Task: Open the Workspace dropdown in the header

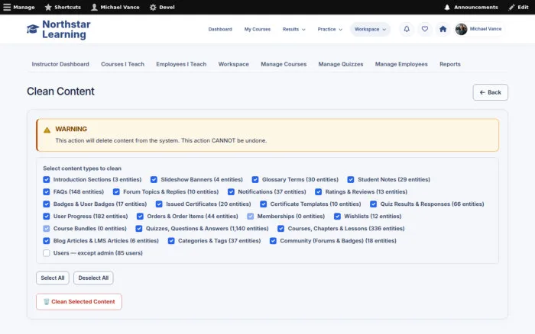Action: click(x=370, y=29)
